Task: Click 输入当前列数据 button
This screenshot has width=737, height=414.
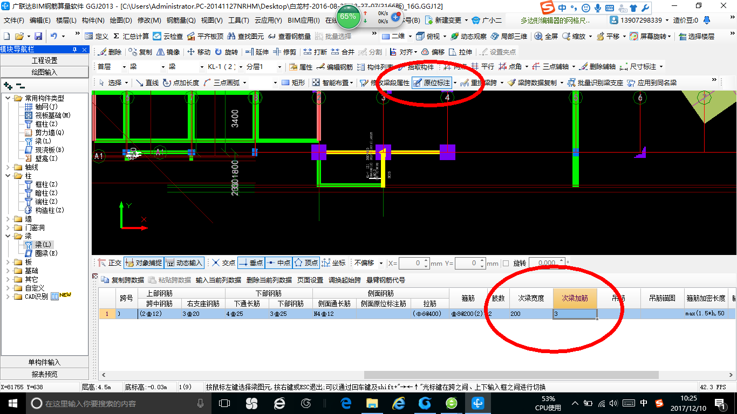Action: tap(218, 280)
